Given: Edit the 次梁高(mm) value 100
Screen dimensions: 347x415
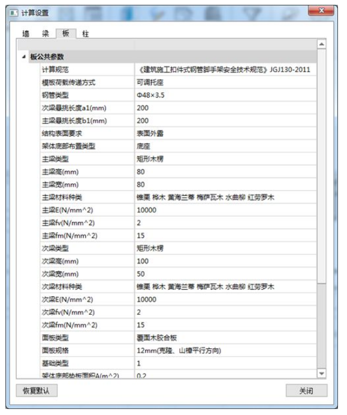Looking at the screenshot, I should pyautogui.click(x=225, y=261).
